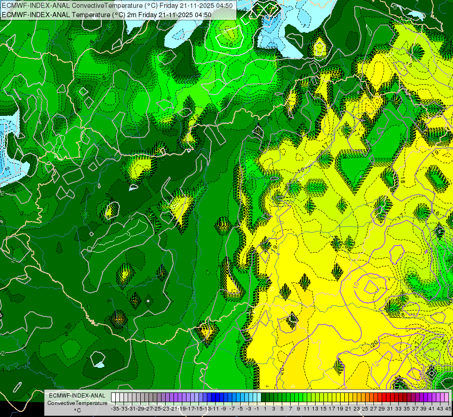Click the ConvectiveTemperature label in legend

[x=77, y=403]
